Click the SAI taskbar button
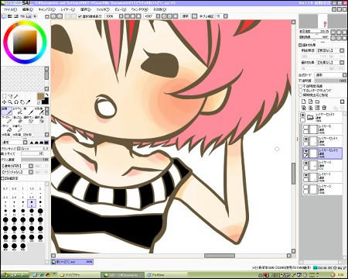348x279 pixels. (x=122, y=275)
